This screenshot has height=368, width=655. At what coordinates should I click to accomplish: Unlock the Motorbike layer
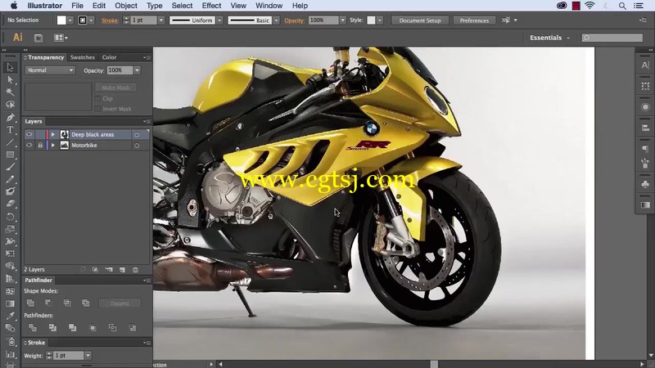click(40, 146)
